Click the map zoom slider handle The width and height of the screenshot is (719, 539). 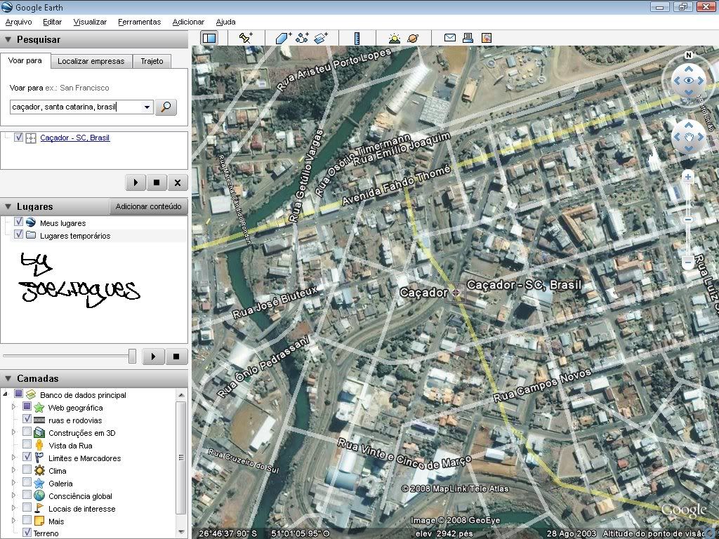pyautogui.click(x=687, y=220)
